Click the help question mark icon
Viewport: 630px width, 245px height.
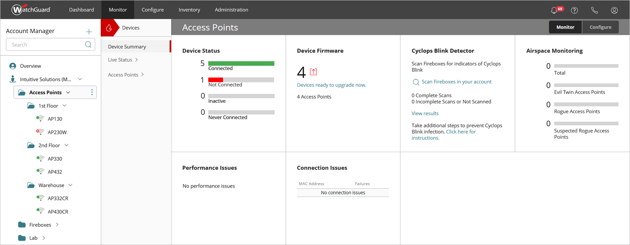click(574, 10)
